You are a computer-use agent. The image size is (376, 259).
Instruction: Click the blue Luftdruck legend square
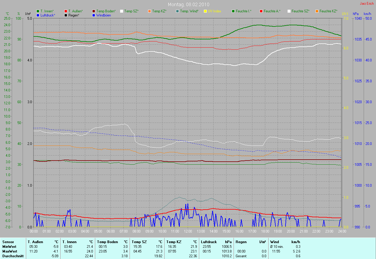coord(38,15)
